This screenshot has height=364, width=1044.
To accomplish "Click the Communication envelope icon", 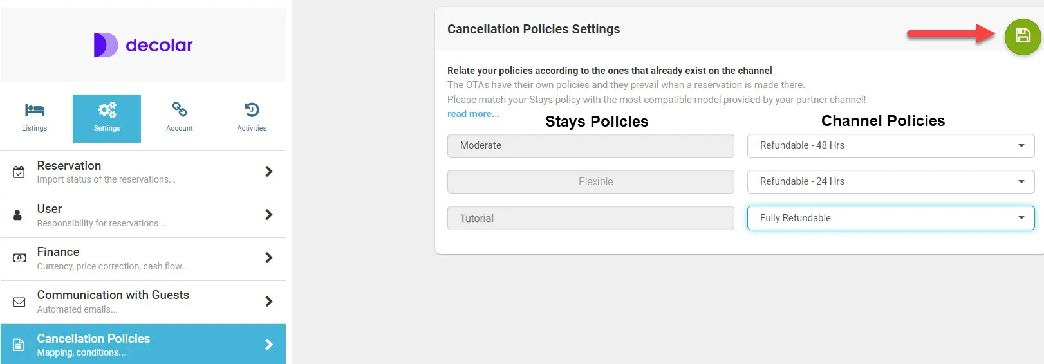I will click(x=19, y=302).
